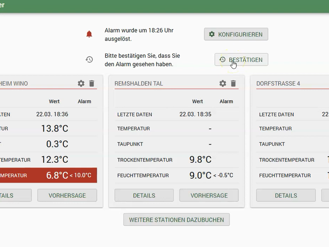
Task: Click alarm threshold < -0.5°C
Action: click(x=223, y=175)
